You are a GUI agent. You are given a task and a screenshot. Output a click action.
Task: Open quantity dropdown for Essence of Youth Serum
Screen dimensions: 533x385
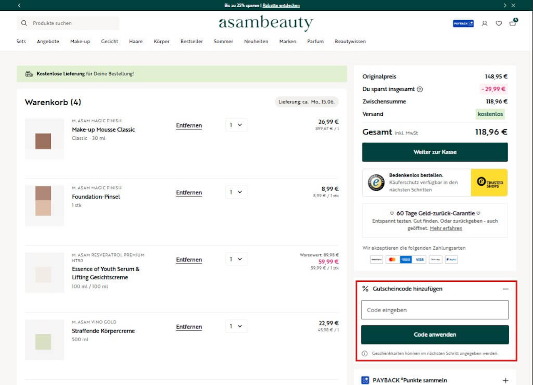pyautogui.click(x=236, y=259)
